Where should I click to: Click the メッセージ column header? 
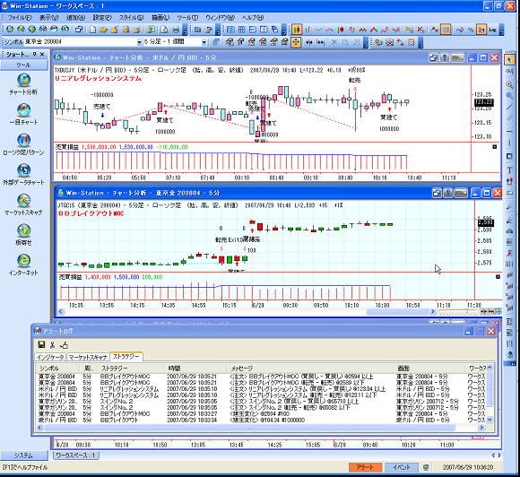pyautogui.click(x=311, y=369)
